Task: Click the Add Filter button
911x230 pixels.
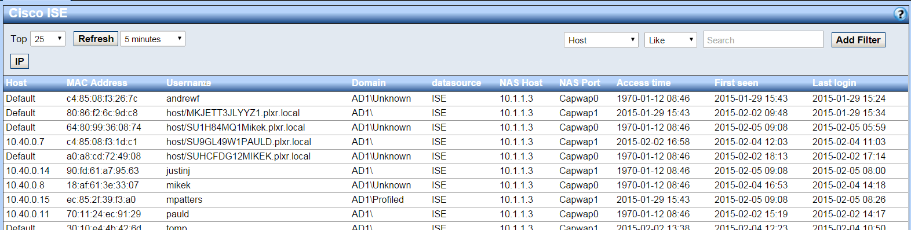Action: pos(858,40)
